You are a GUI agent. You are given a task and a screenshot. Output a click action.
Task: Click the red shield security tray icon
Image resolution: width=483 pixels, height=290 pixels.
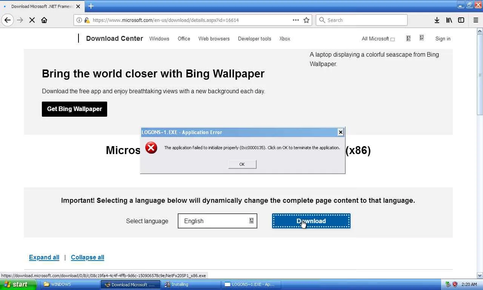[455, 284]
